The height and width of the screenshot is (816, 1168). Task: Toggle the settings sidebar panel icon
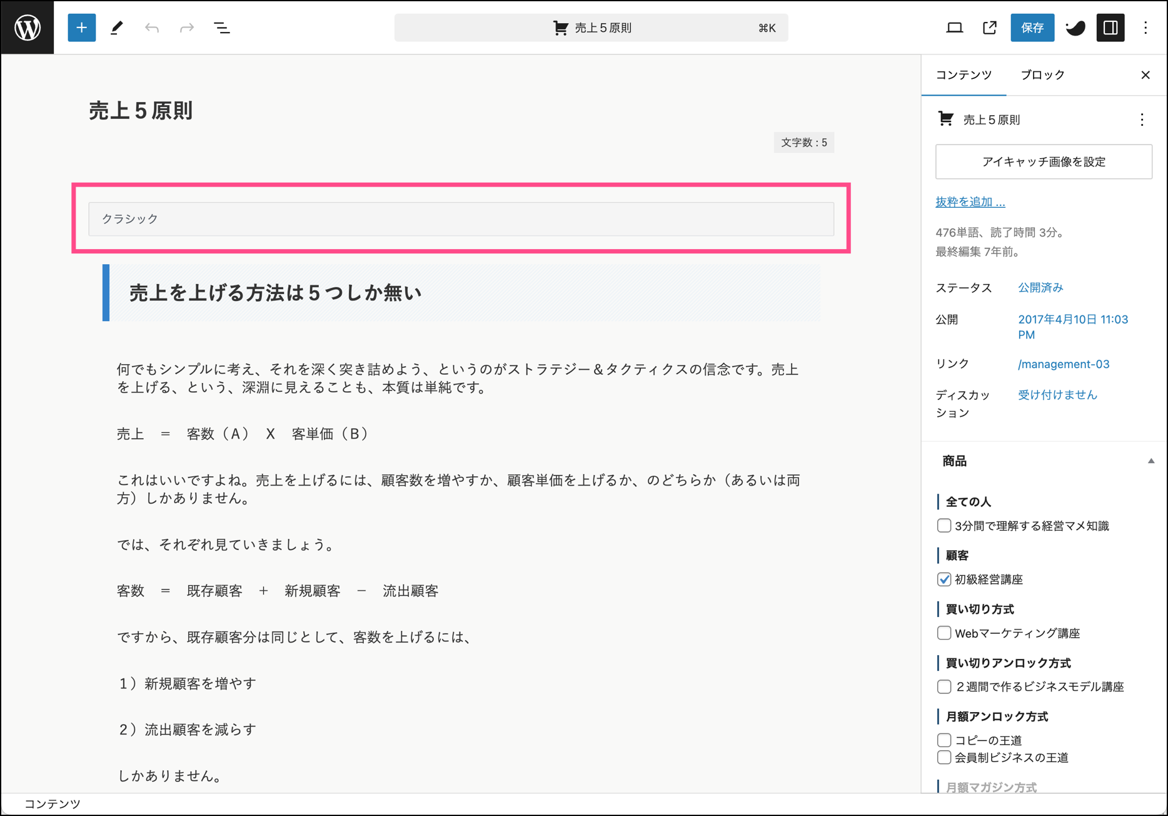pyautogui.click(x=1110, y=28)
